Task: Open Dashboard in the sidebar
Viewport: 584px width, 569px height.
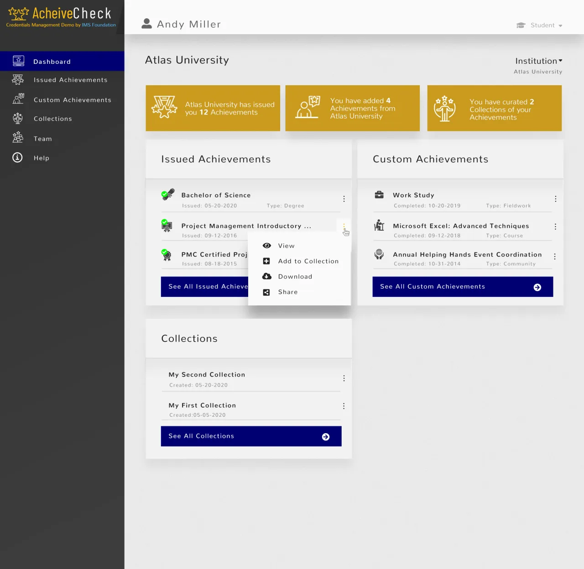Action: pyautogui.click(x=62, y=61)
